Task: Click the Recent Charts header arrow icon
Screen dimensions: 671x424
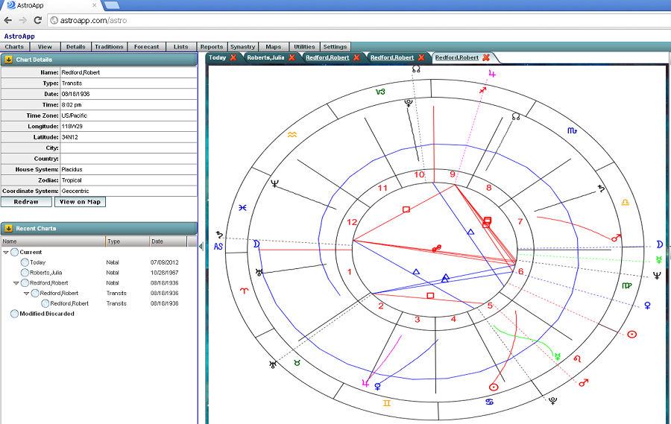Action: point(8,229)
